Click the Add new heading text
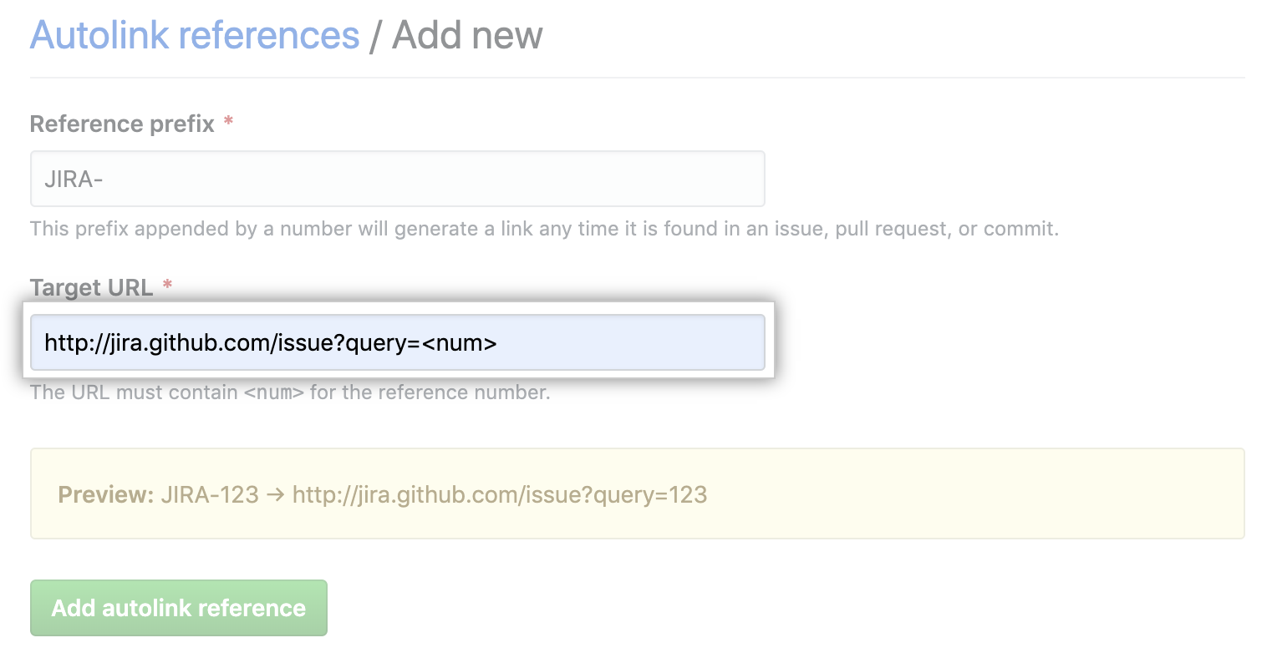 (x=467, y=36)
